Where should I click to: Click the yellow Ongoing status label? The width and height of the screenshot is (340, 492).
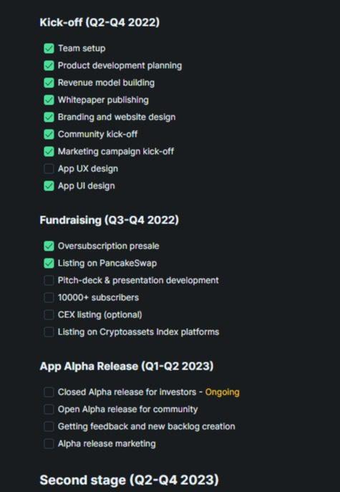[222, 392]
